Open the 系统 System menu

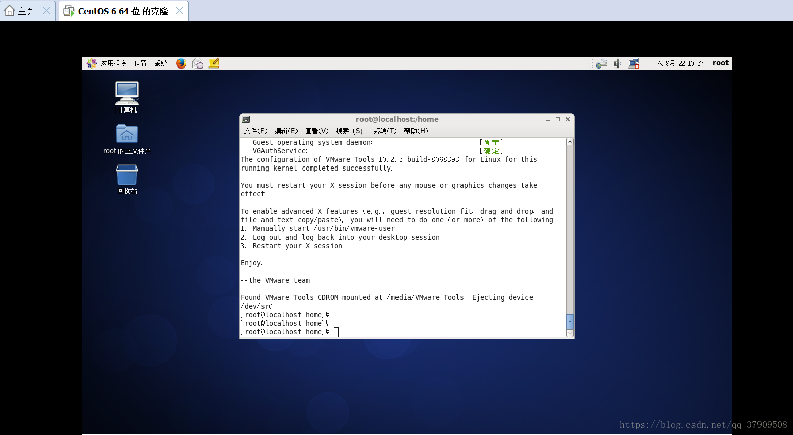pyautogui.click(x=161, y=63)
